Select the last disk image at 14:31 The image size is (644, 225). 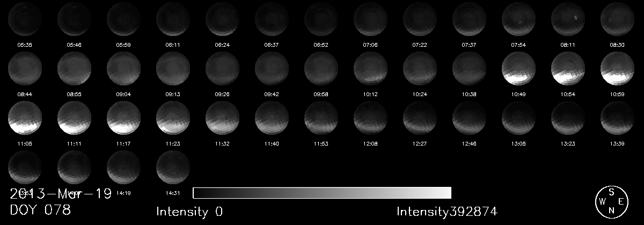click(173, 166)
